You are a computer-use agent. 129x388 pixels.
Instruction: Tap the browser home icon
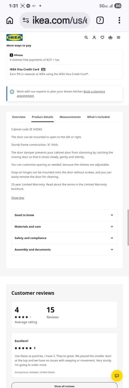coord(10,20)
